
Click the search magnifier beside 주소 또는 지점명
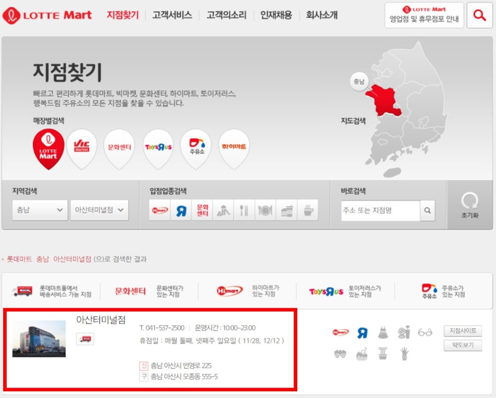[x=427, y=211]
